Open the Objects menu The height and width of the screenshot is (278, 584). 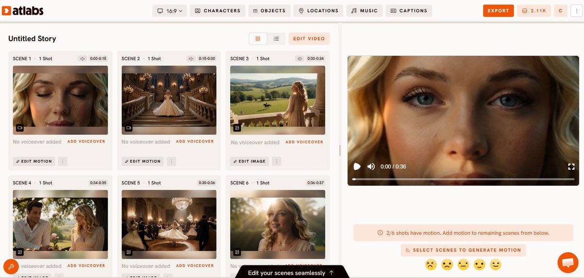point(270,11)
